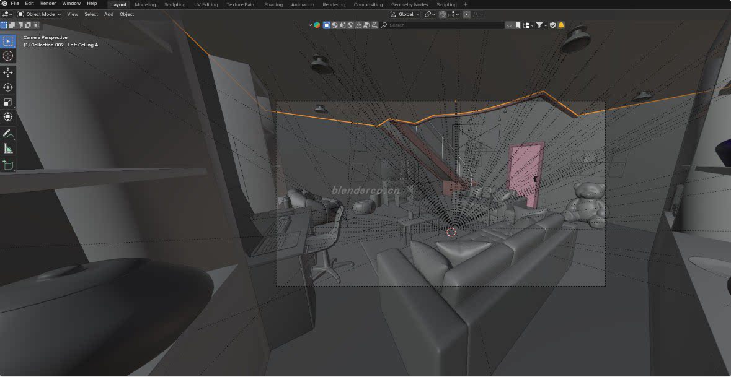Screen dimensions: 731x377
Task: Open the transform pivot point dropdown
Action: pos(430,14)
